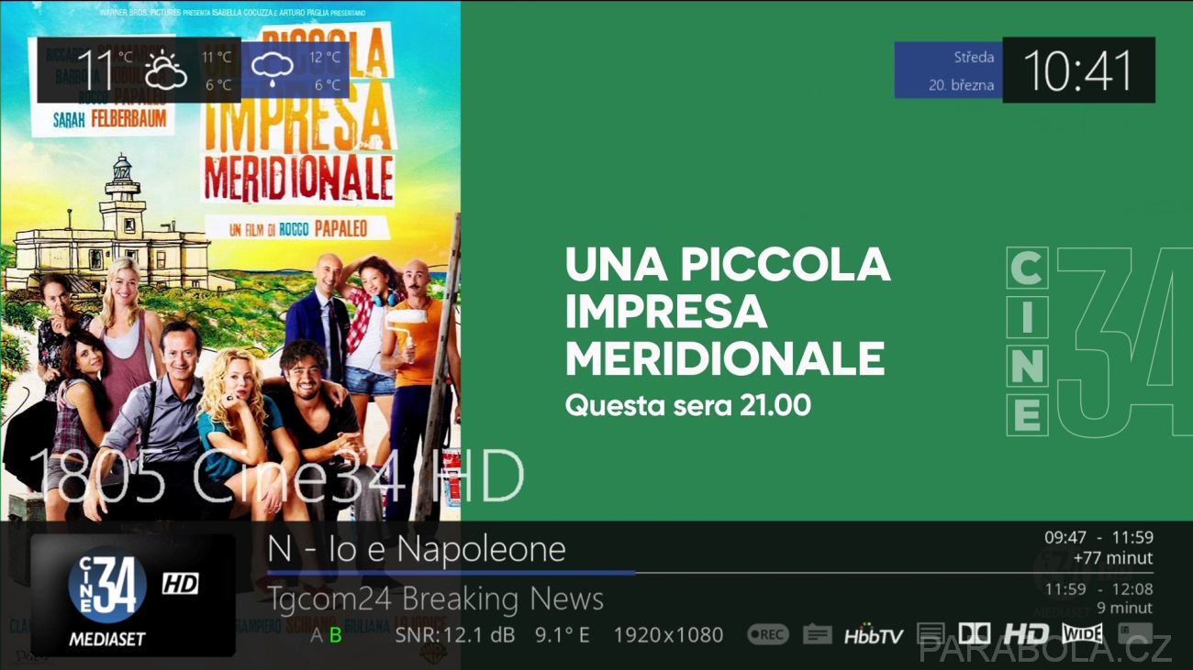Click the 1805 Cine34 HD channel name
The height and width of the screenshot is (670, 1193).
[x=277, y=477]
